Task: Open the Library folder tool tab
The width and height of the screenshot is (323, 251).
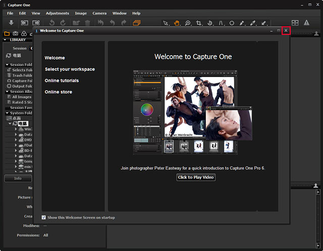Action: click(7, 34)
